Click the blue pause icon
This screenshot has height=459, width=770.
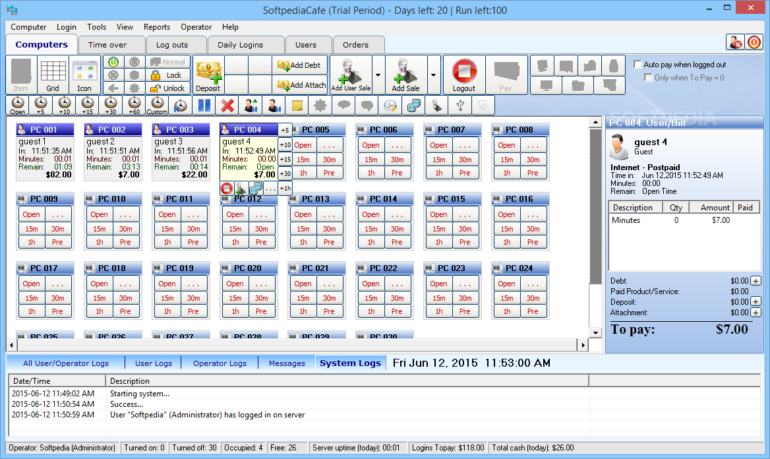coord(204,105)
